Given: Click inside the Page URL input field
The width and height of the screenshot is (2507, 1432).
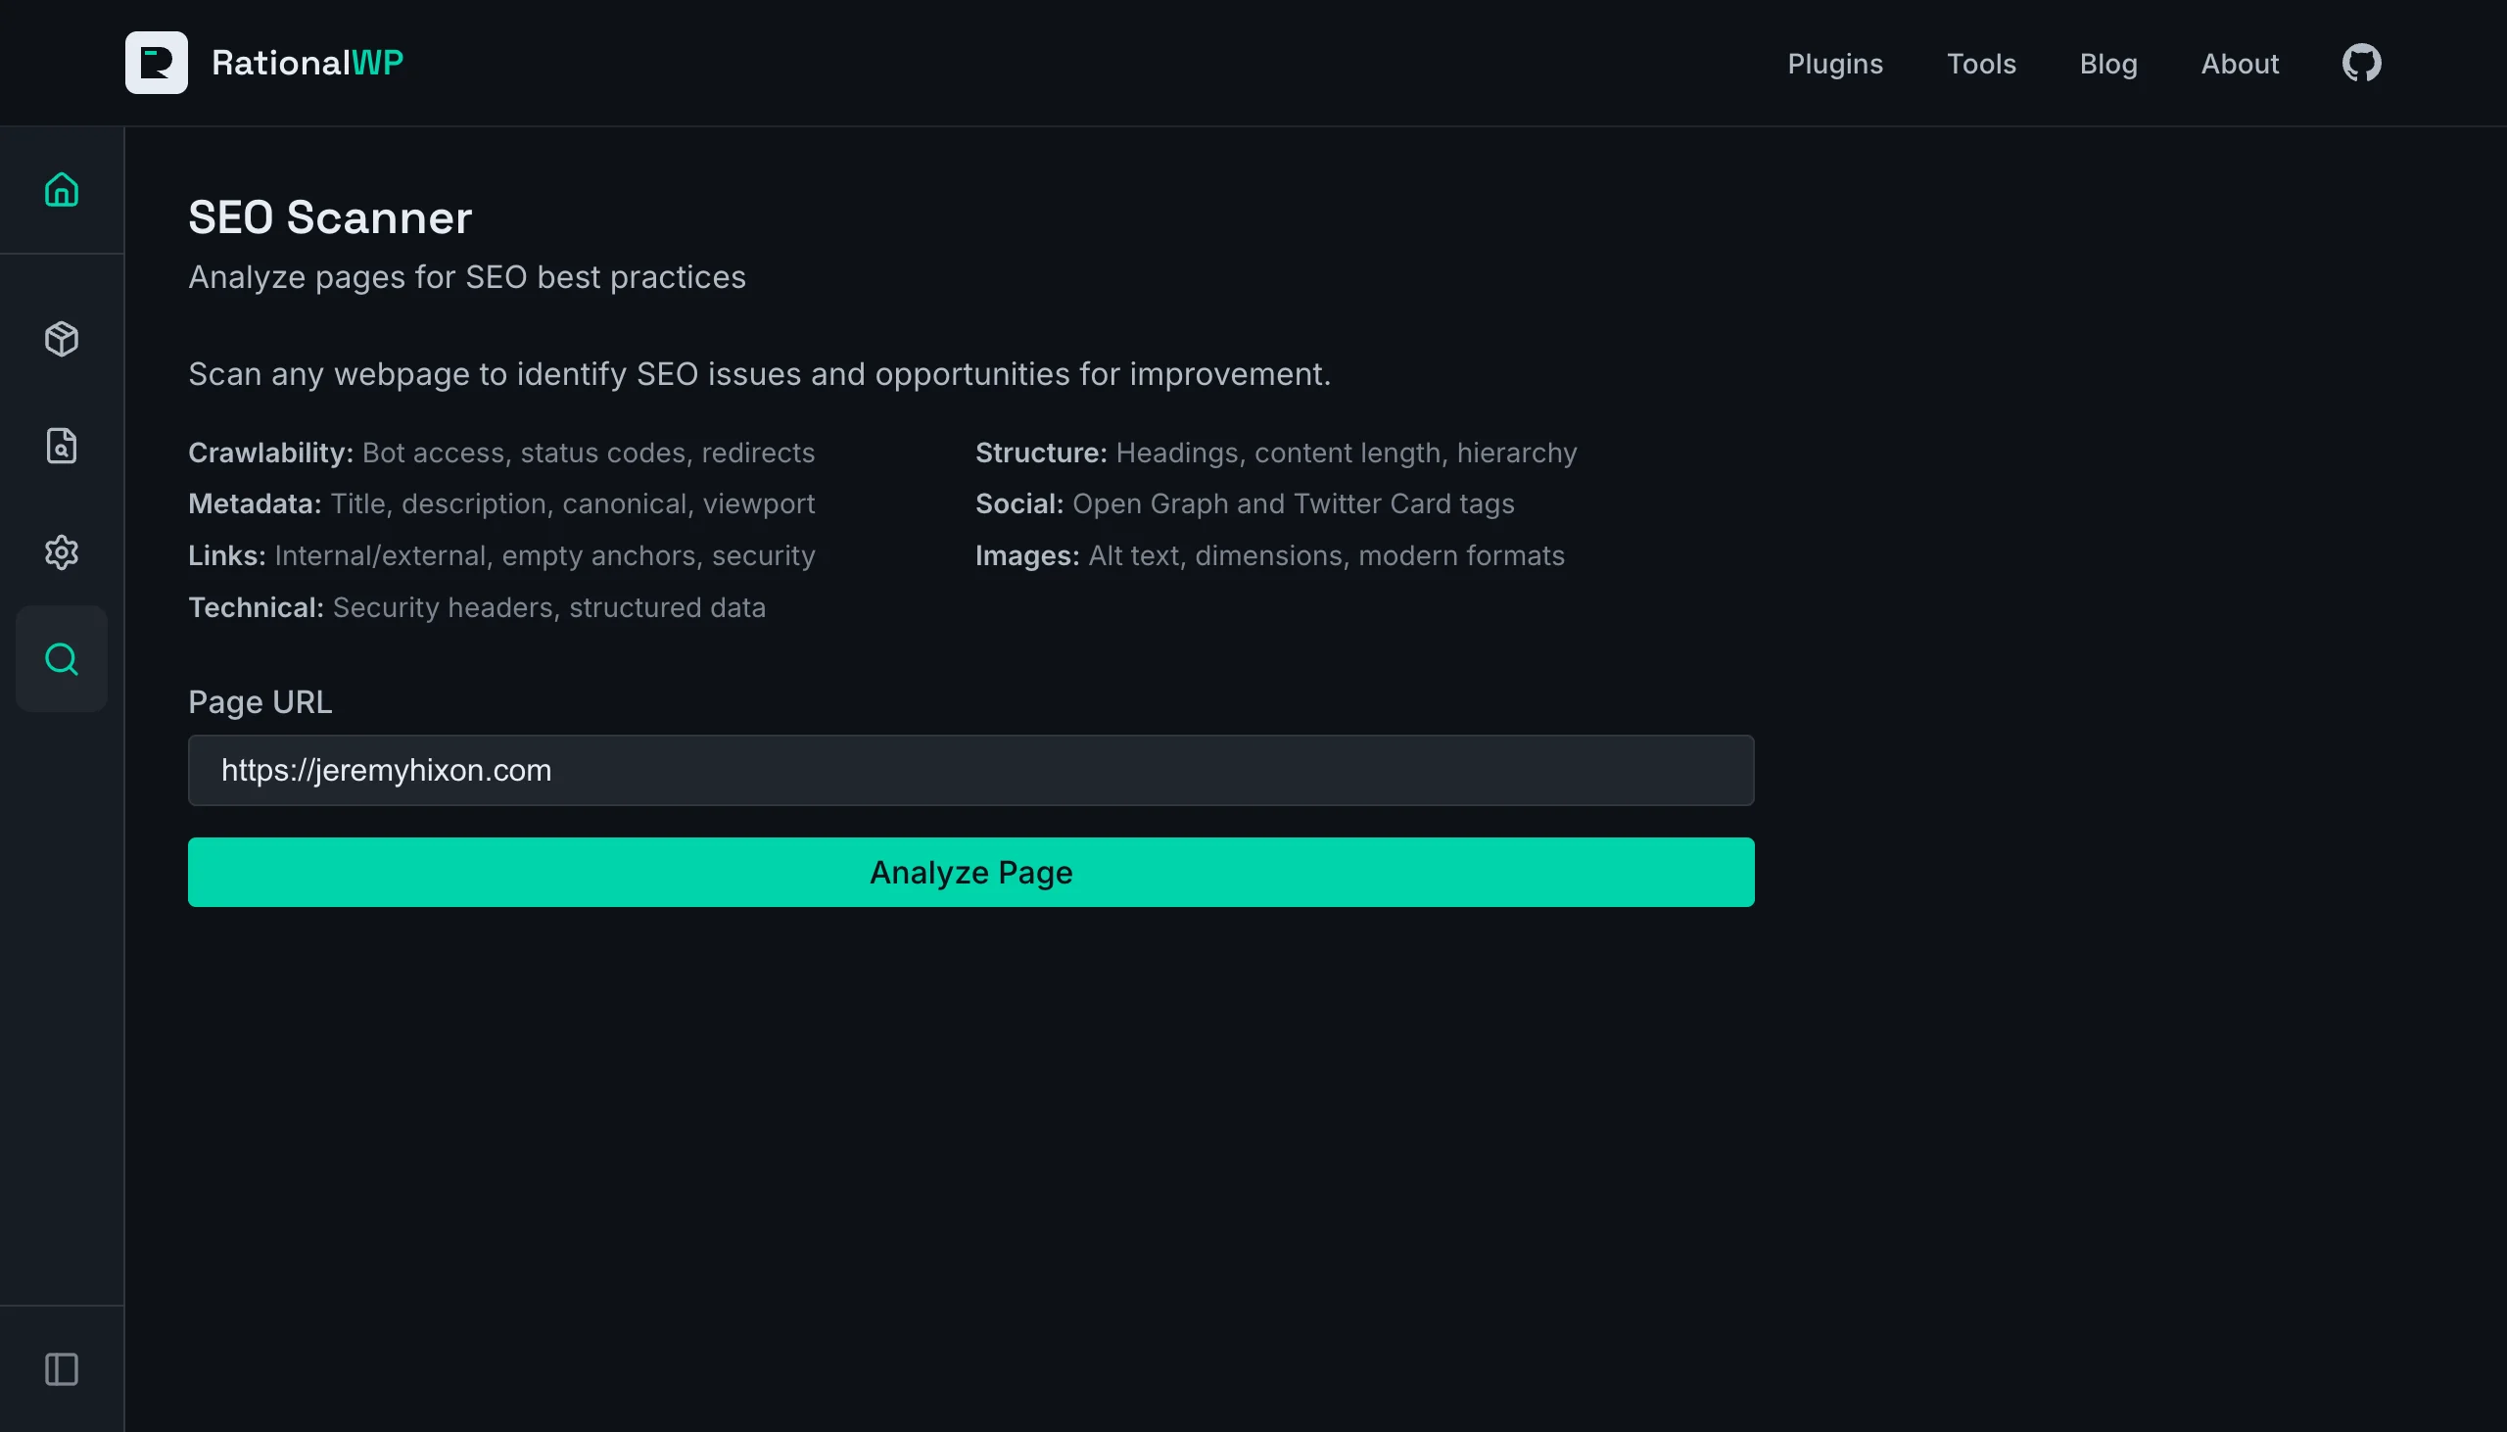Looking at the screenshot, I should pos(970,770).
